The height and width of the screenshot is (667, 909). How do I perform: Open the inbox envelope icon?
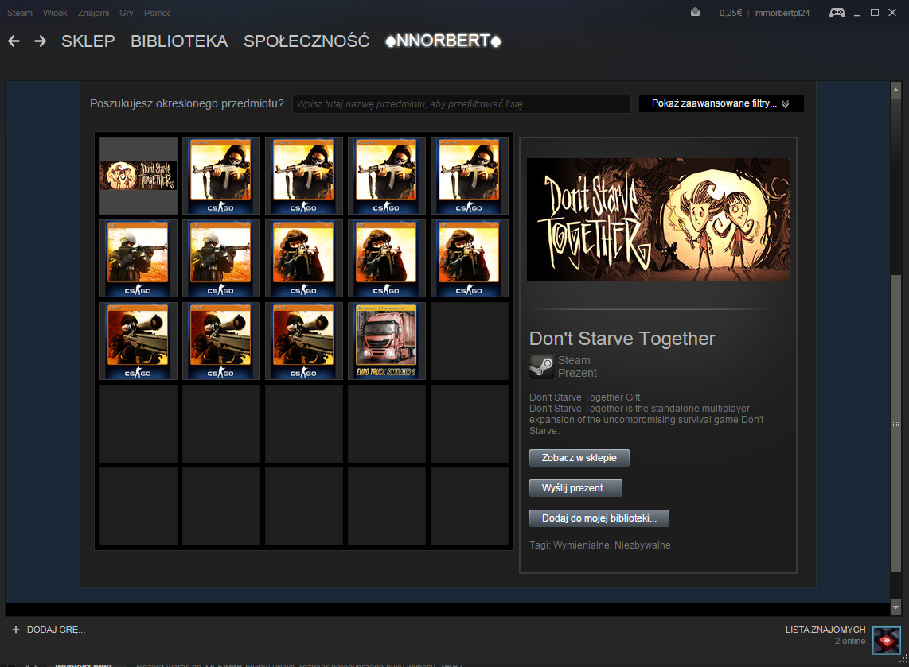pyautogui.click(x=695, y=13)
